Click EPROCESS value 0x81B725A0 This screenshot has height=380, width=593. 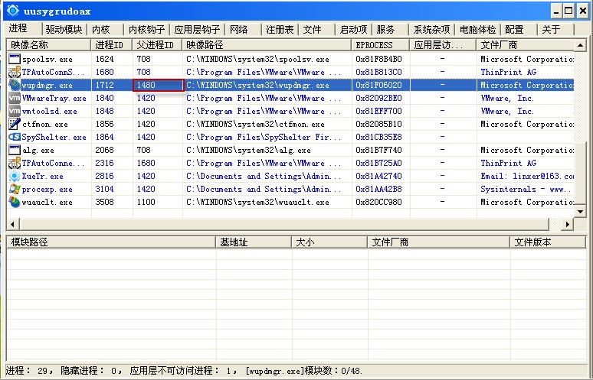click(378, 163)
